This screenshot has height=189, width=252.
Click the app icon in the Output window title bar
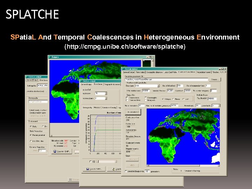click(x=50, y=57)
